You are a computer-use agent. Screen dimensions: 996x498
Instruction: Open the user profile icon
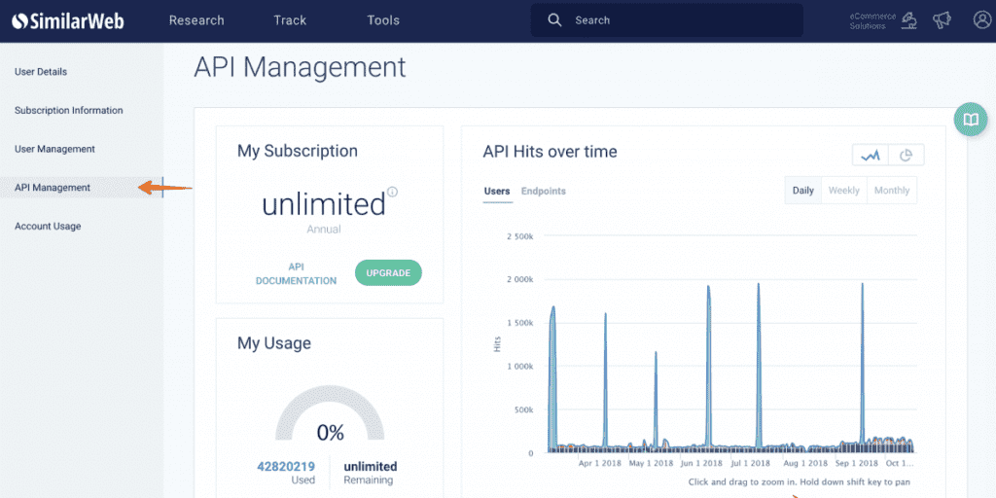(x=981, y=20)
